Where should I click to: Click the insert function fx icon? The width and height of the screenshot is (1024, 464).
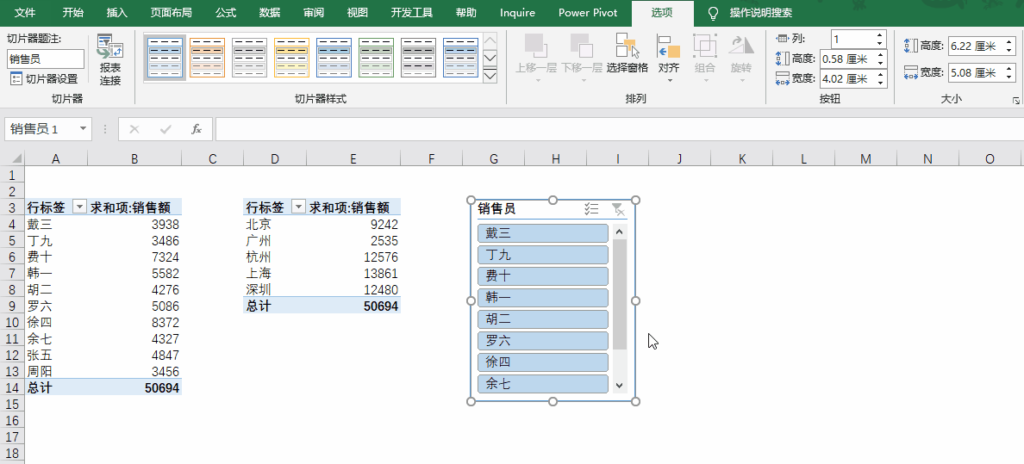197,129
